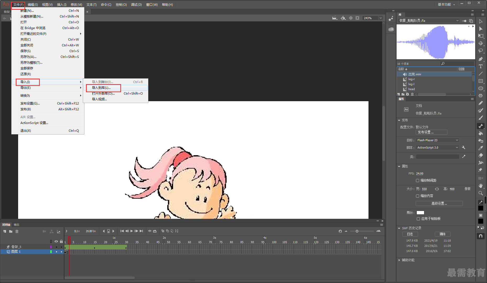
Task: Enable the 缩放帧间距 checkbox
Action: (418, 180)
